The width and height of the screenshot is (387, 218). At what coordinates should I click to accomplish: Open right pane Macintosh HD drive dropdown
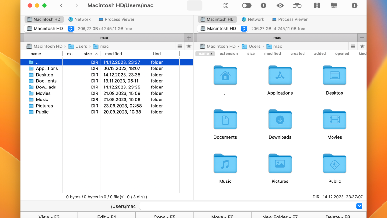(x=223, y=28)
